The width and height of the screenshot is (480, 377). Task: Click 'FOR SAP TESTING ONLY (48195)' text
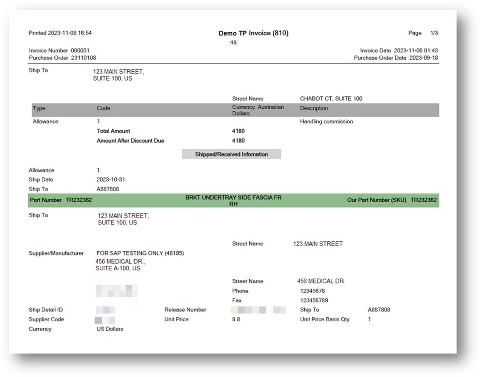[x=140, y=253]
